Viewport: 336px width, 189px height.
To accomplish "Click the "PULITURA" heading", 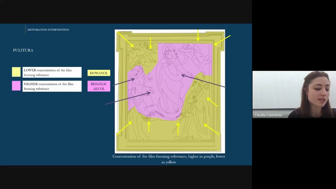I will pyautogui.click(x=23, y=50).
